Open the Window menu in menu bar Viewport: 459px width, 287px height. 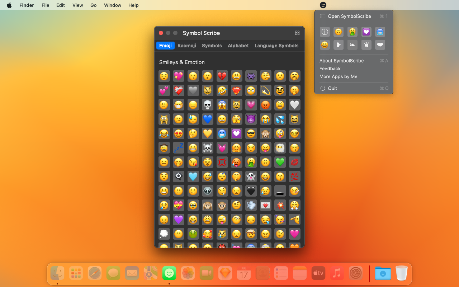113,5
